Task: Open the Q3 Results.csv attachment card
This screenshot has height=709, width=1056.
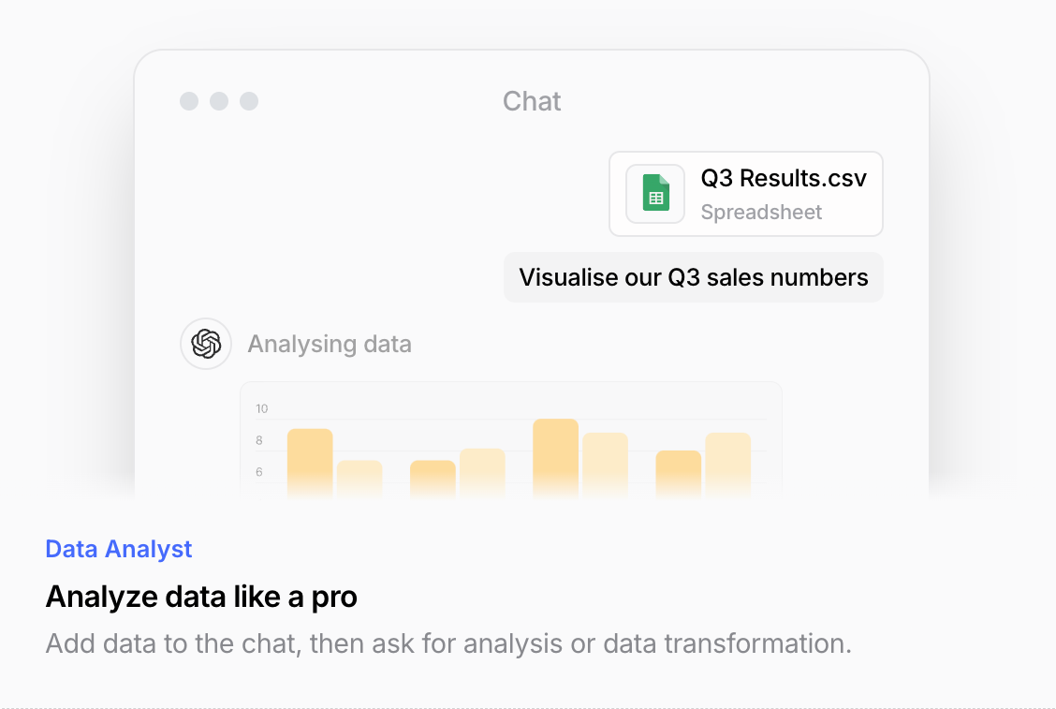Action: coord(746,194)
